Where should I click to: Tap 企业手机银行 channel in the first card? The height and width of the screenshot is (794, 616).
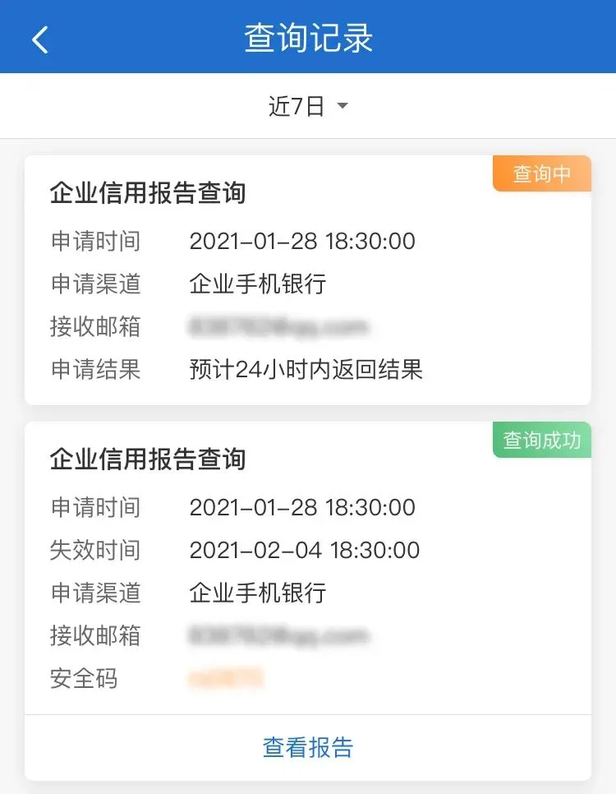coord(258,284)
